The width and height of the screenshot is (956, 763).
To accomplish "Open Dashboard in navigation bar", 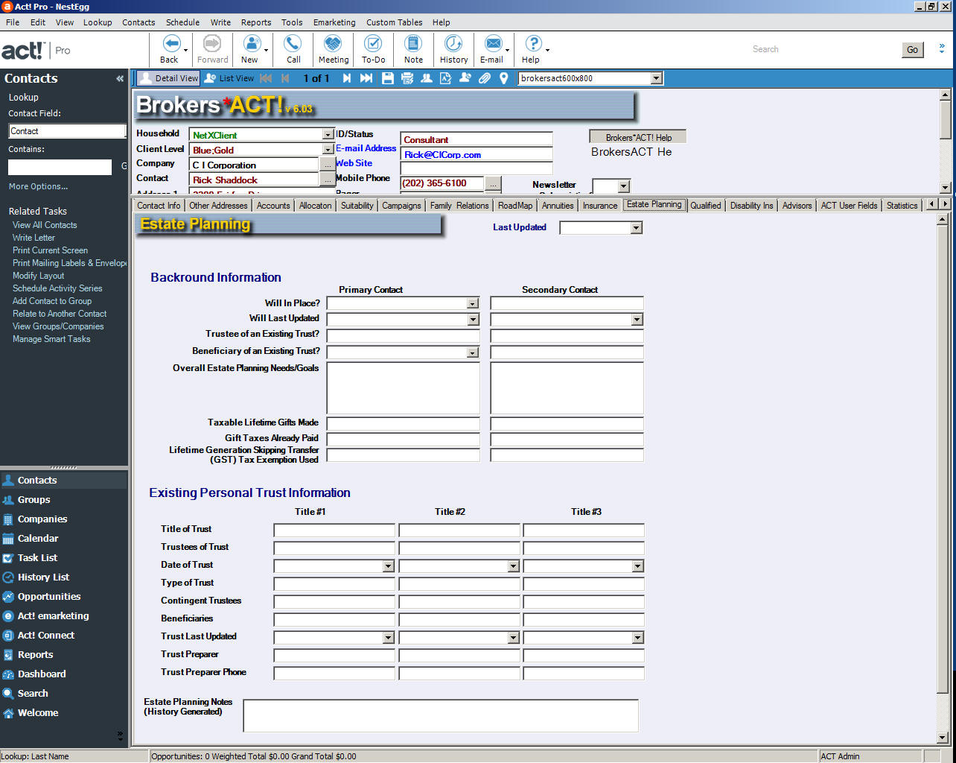I will 42,674.
